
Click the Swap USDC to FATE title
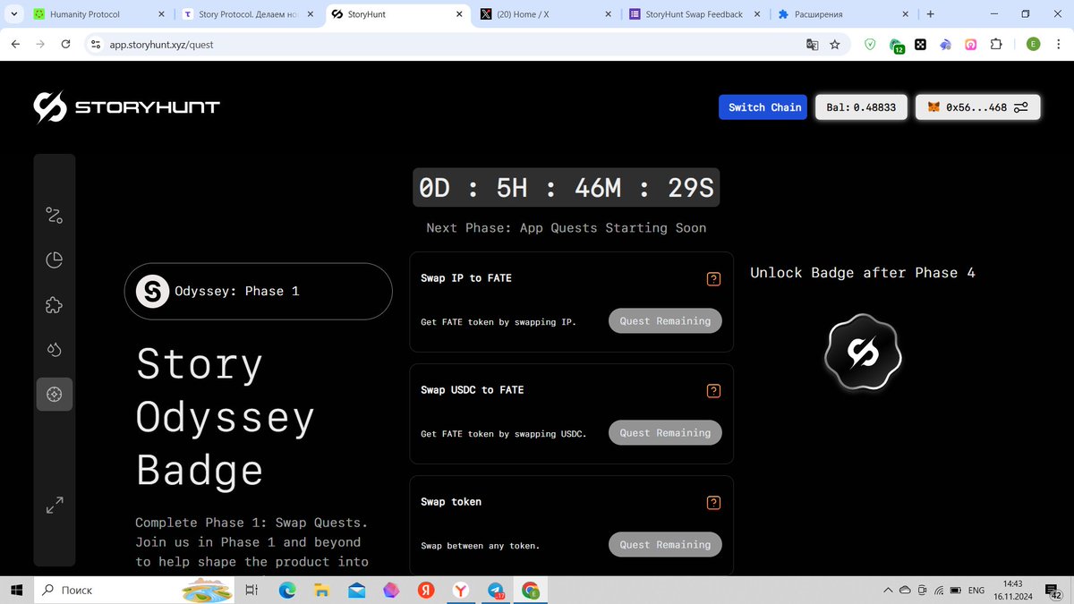[x=473, y=390]
